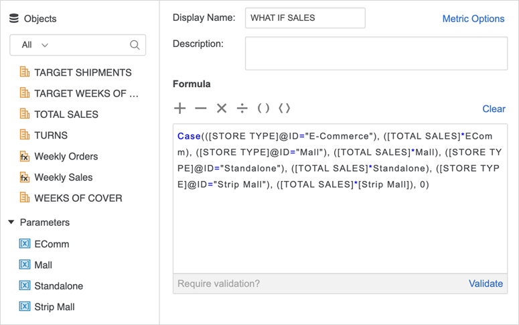Screen dimensions: 519x325
Task: Validate the formula
Action: (x=486, y=283)
